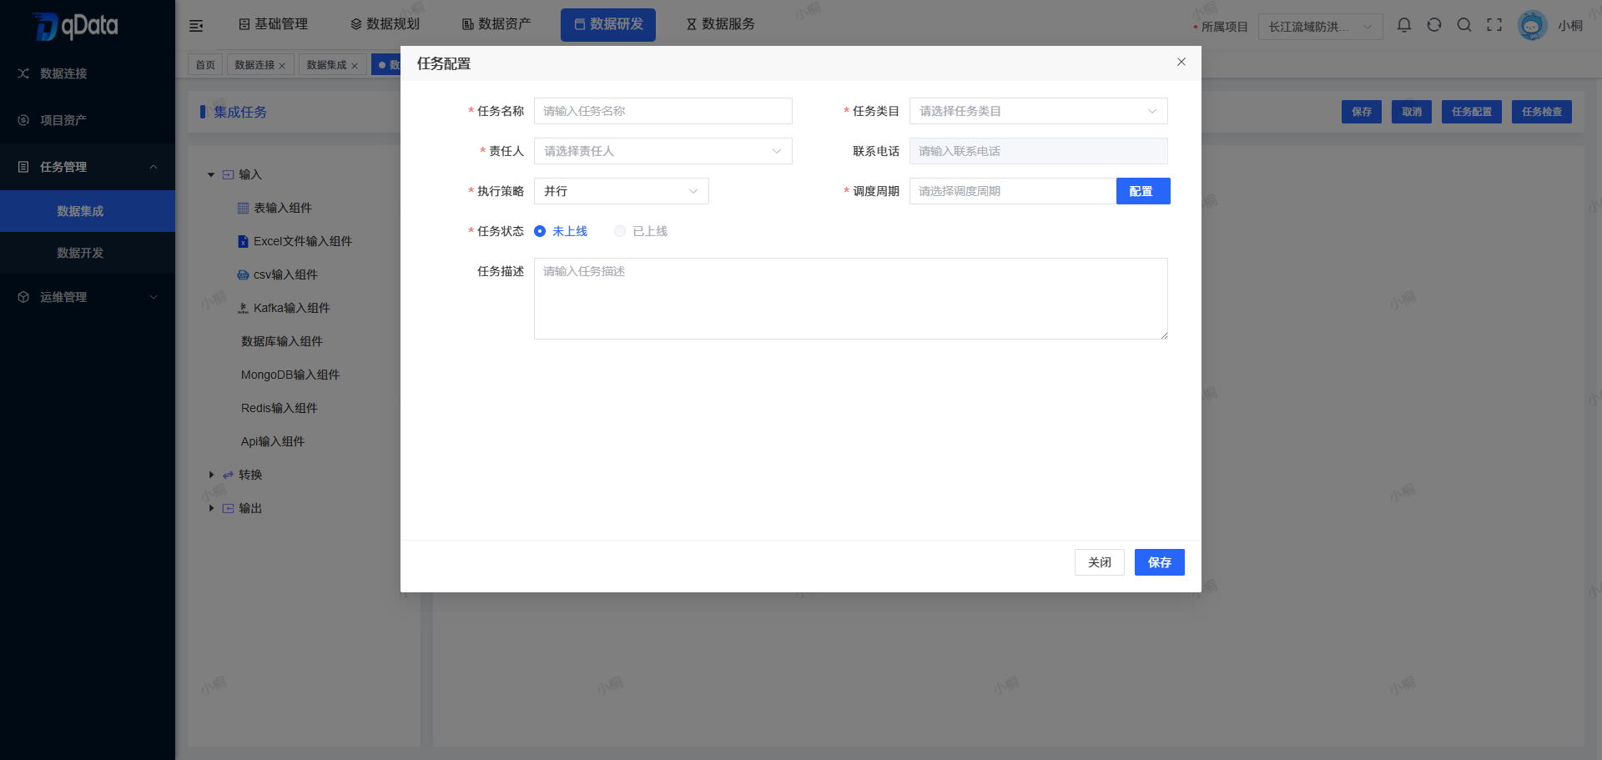Open the 所属项目 project dropdown

pyautogui.click(x=1320, y=27)
